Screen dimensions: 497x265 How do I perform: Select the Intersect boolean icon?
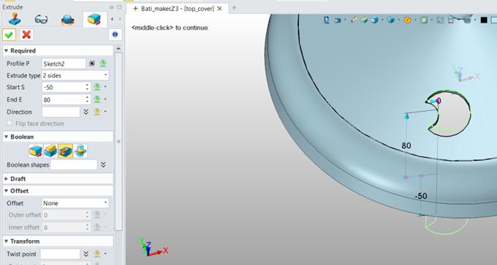pyautogui.click(x=80, y=150)
